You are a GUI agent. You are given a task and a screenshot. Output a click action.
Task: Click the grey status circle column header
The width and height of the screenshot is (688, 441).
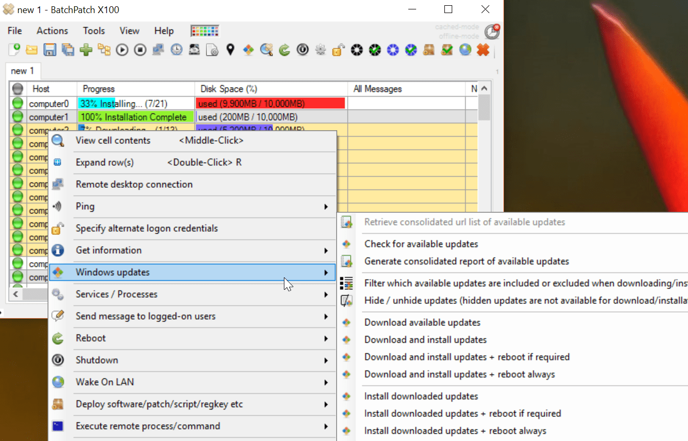(x=18, y=89)
